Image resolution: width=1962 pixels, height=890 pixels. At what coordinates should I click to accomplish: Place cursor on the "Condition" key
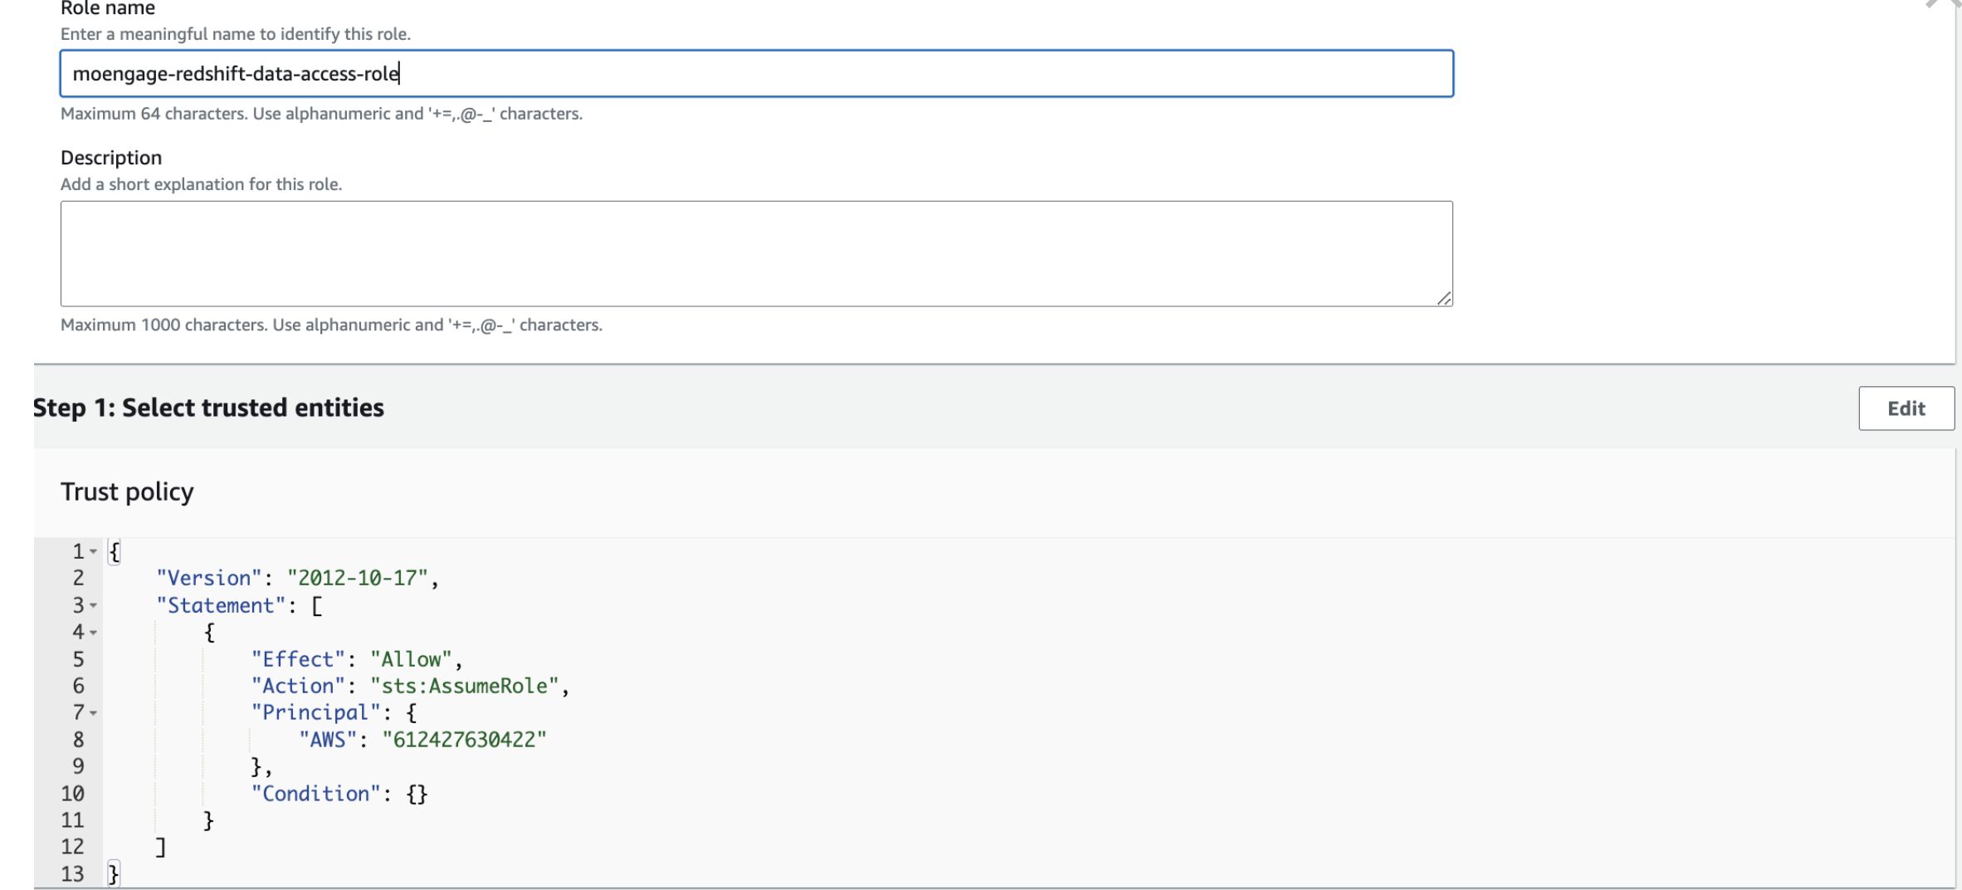coord(315,794)
